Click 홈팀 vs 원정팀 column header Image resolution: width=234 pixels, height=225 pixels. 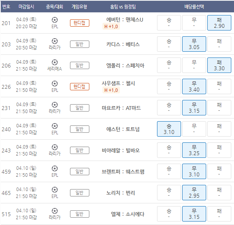[x=123, y=7]
